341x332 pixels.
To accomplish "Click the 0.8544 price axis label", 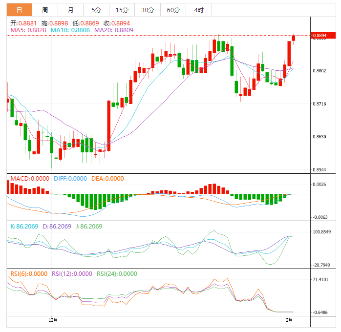I will click(x=319, y=170).
